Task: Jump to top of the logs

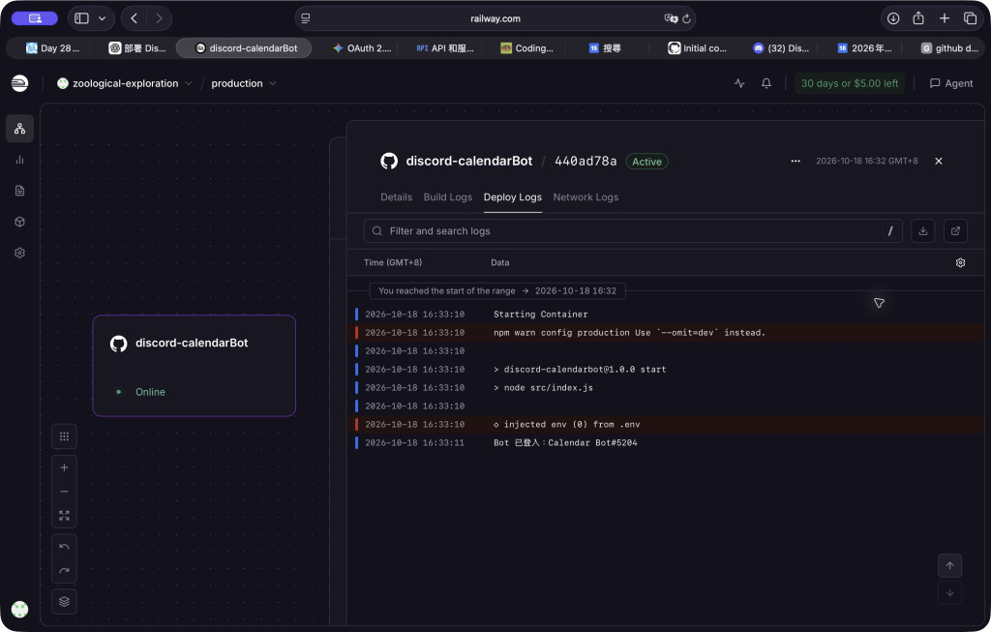Action: coord(949,565)
